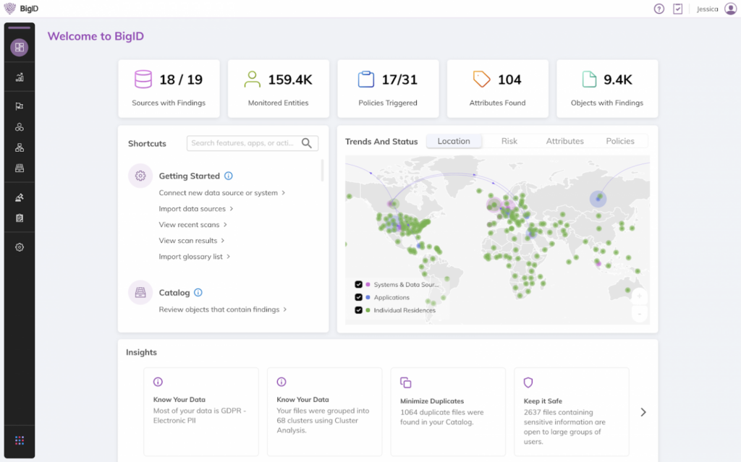Viewport: 741px width, 462px height.
Task: Click the Insights section heading
Action: click(141, 352)
